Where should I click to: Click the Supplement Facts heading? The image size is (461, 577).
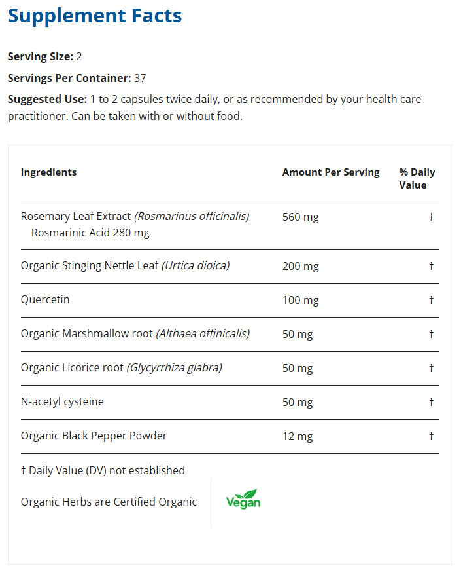tap(95, 16)
